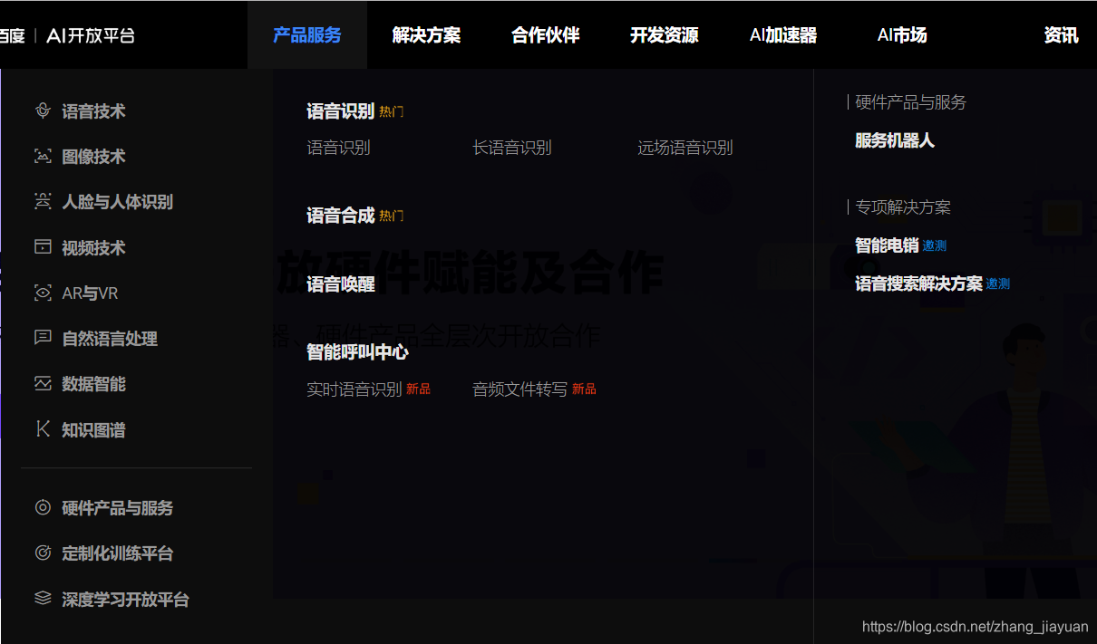The height and width of the screenshot is (644, 1097).
Task: Click the 专项解决方案 section label
Action: (903, 207)
